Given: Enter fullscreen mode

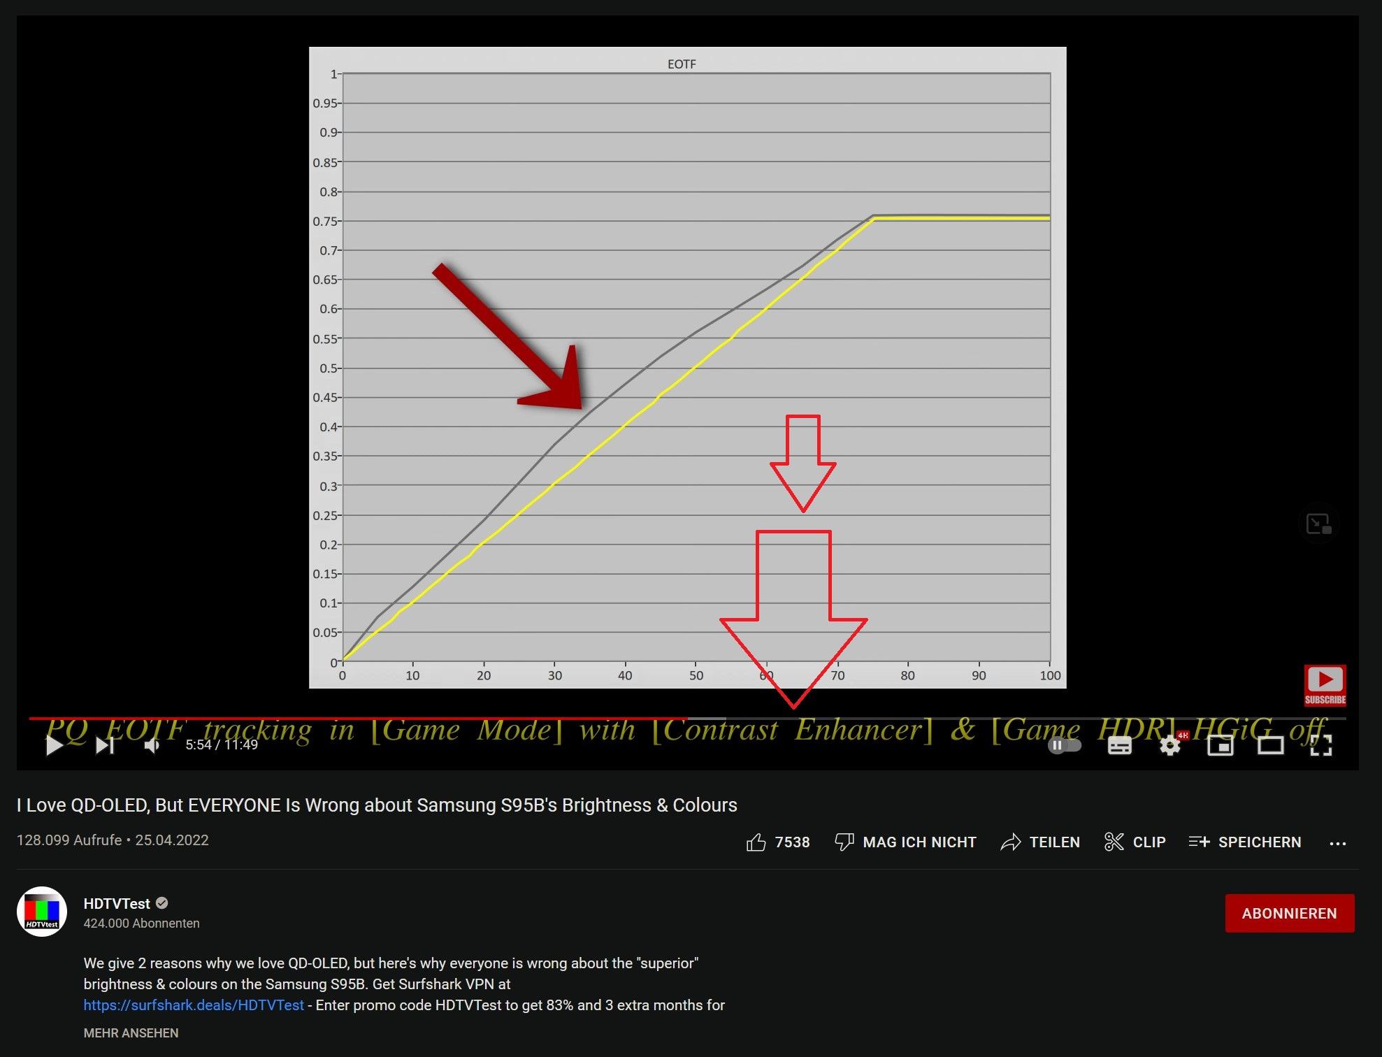Looking at the screenshot, I should pyautogui.click(x=1321, y=746).
